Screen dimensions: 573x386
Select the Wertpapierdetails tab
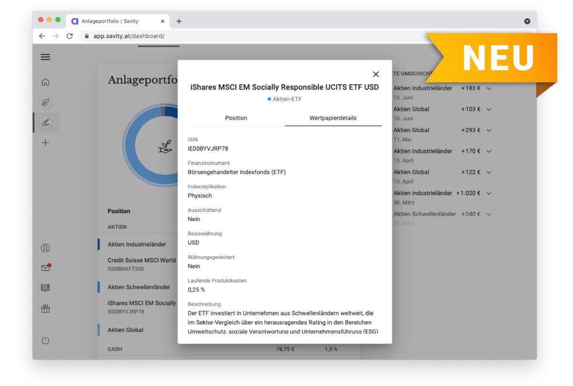(x=333, y=118)
